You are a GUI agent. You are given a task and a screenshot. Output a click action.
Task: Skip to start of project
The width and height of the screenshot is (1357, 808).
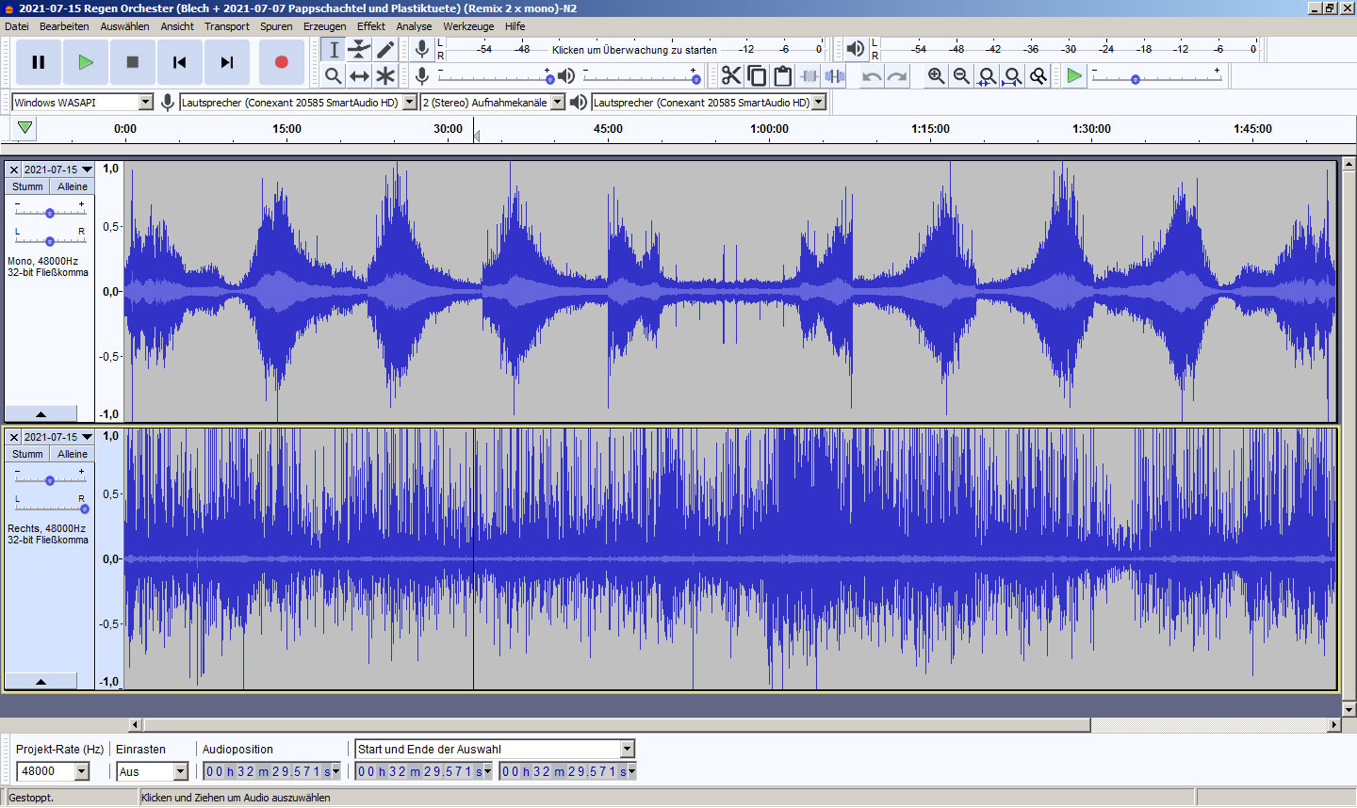[x=179, y=62]
